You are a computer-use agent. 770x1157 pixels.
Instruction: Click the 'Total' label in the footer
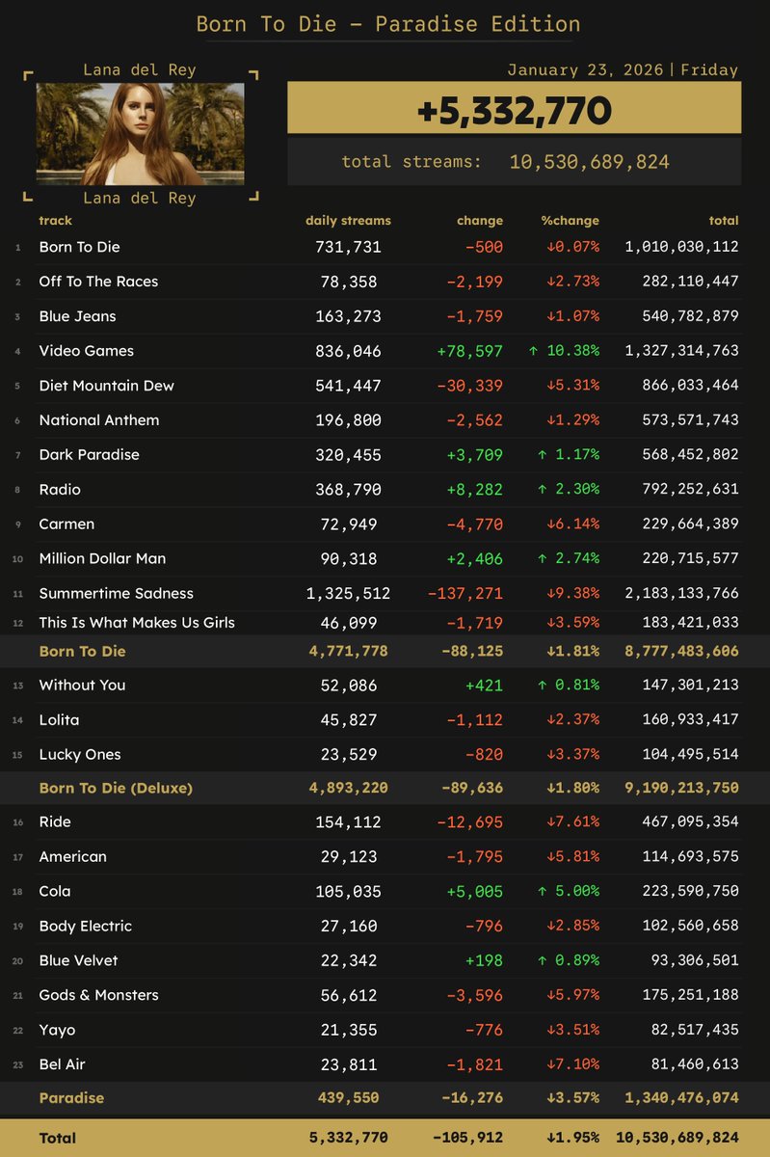[x=57, y=1139]
